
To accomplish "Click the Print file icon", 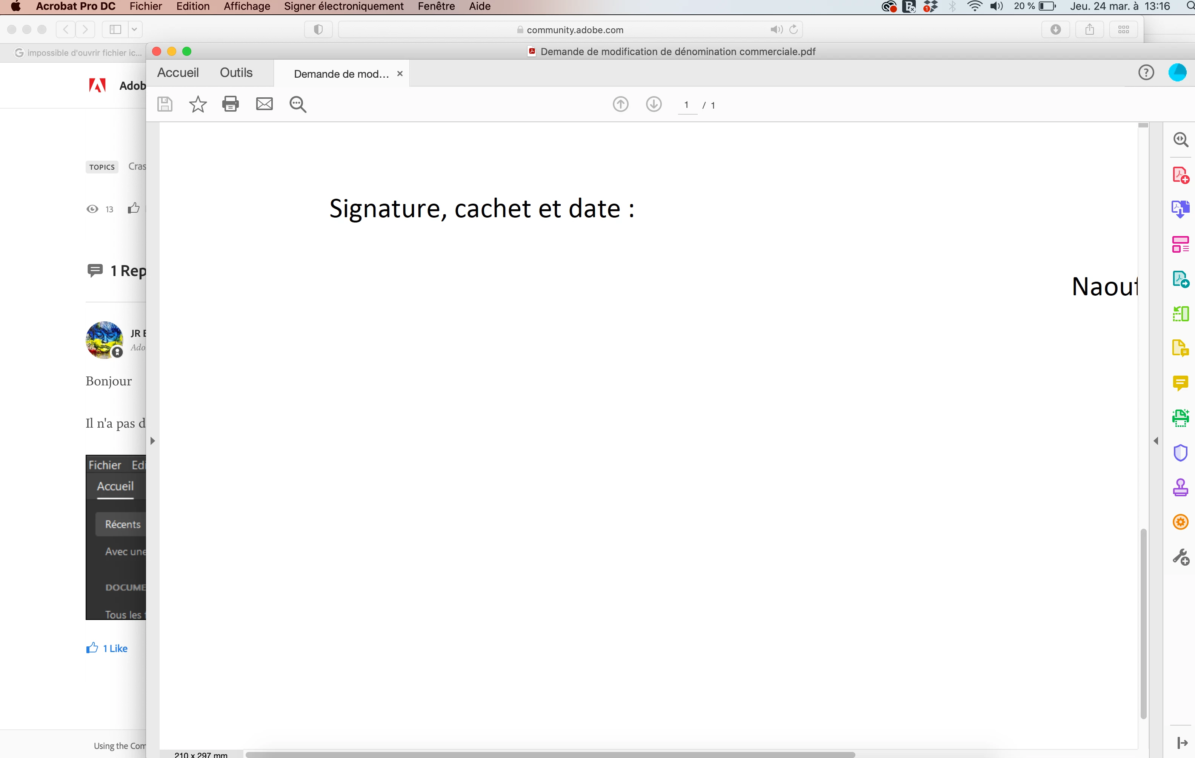I will (230, 104).
